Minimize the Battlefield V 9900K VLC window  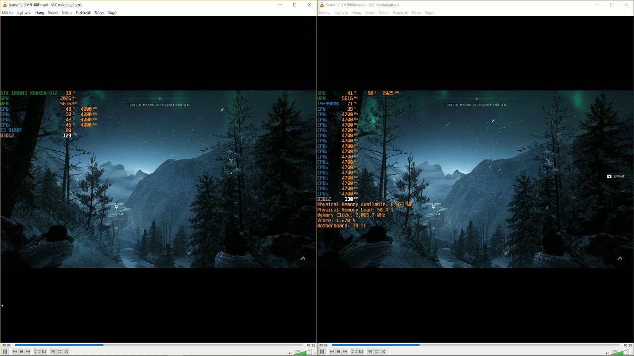coord(597,5)
